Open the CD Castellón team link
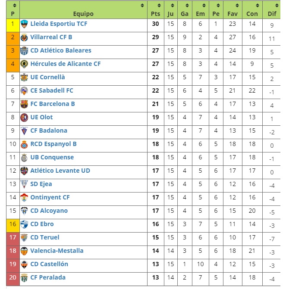This screenshot has width=286, height=289. [49, 264]
